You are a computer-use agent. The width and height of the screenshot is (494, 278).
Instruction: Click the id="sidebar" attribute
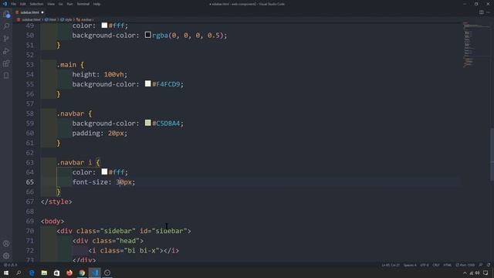coord(163,231)
